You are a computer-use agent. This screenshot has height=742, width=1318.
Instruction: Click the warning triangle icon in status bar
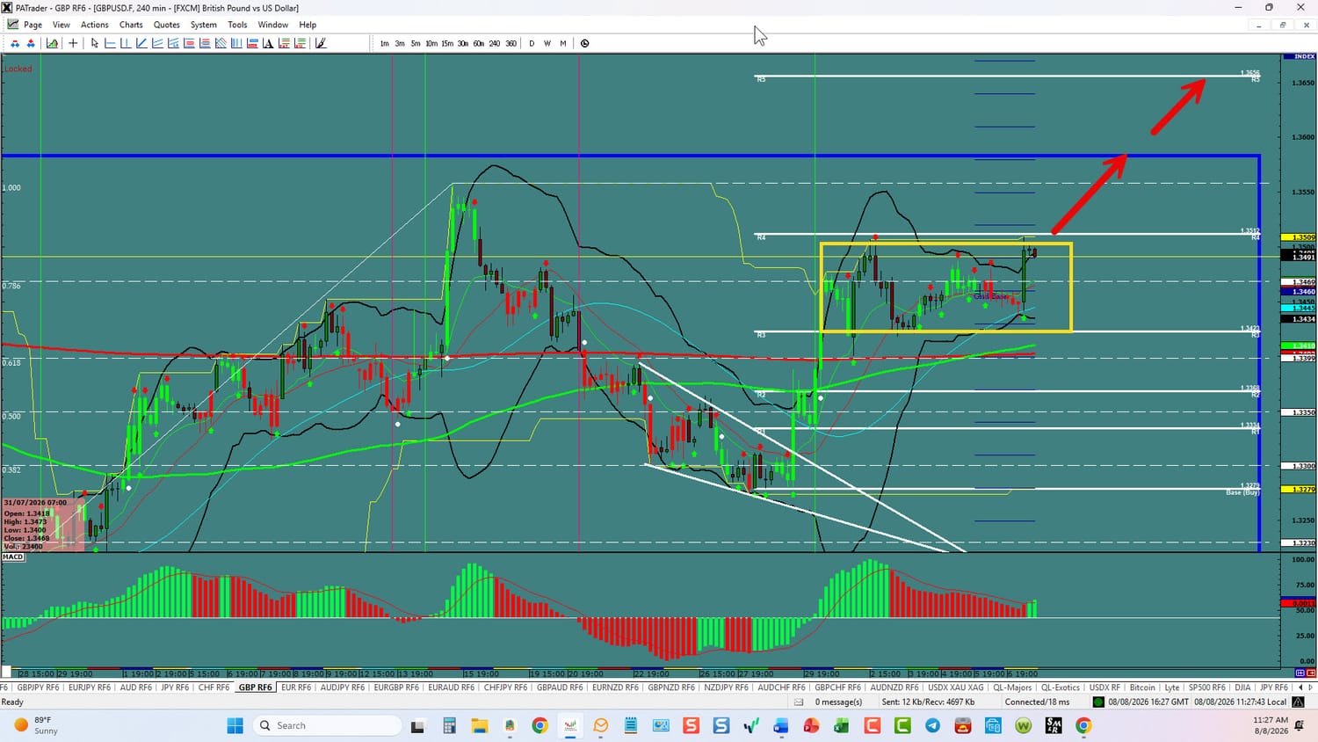1299,702
